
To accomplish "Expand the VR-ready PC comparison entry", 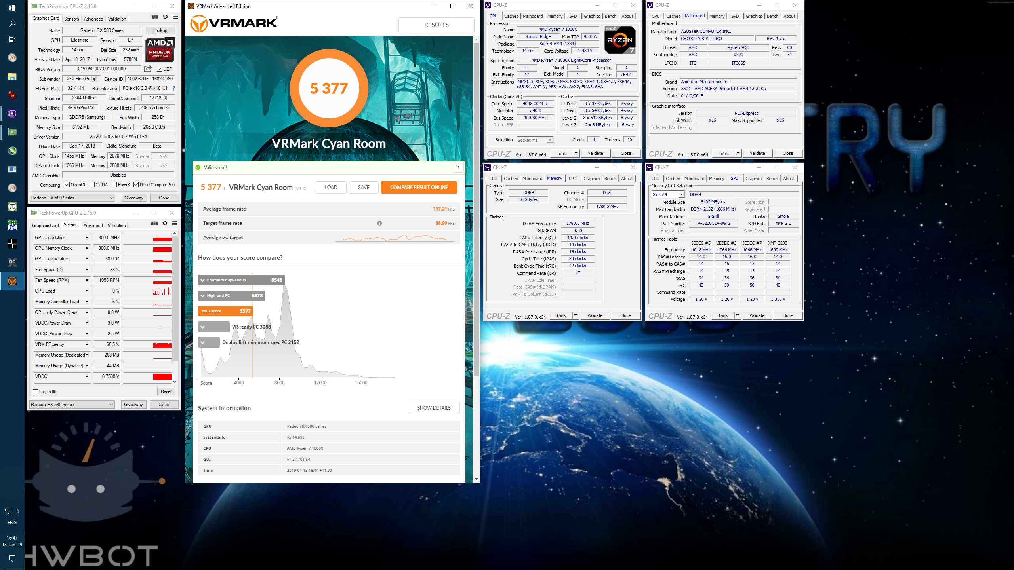I will coord(203,327).
